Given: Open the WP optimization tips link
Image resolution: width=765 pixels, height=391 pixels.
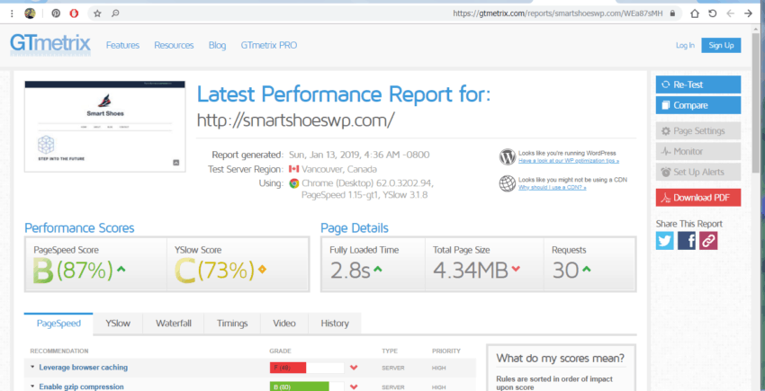Looking at the screenshot, I should tap(569, 160).
